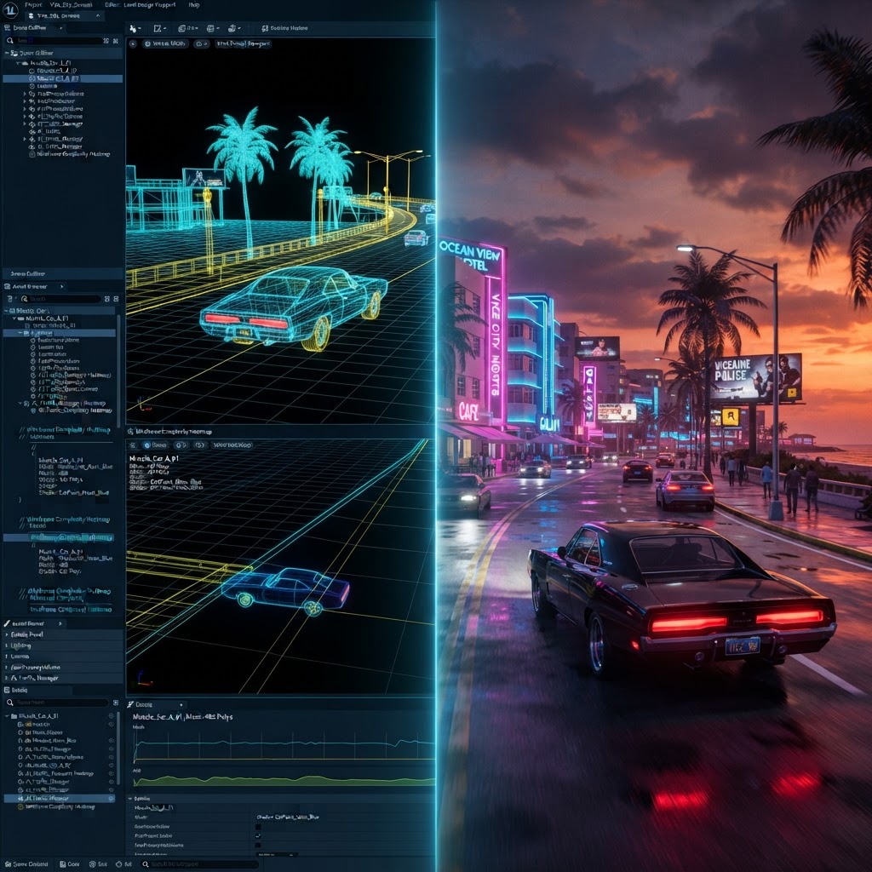Open the third main toolbar icon dropdown

187,28
